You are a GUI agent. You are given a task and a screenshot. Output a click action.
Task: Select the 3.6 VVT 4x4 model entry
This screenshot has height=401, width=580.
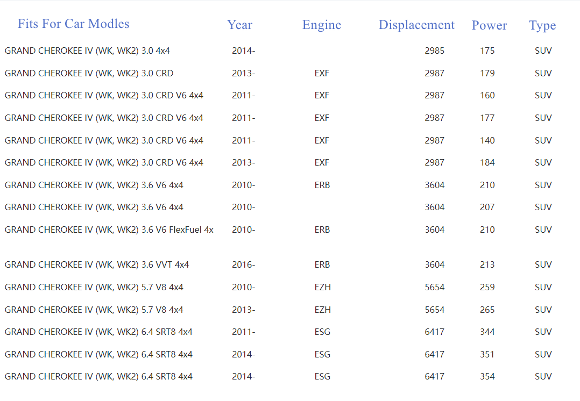click(x=97, y=264)
